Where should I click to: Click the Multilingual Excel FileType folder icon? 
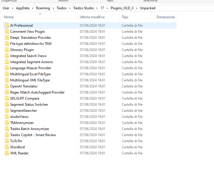click(7, 74)
